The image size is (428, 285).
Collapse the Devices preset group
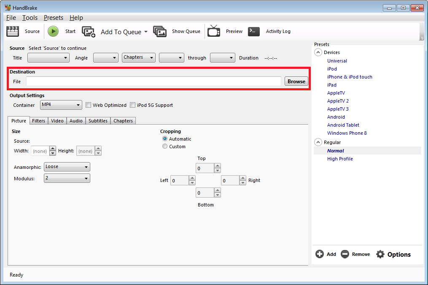(x=318, y=52)
